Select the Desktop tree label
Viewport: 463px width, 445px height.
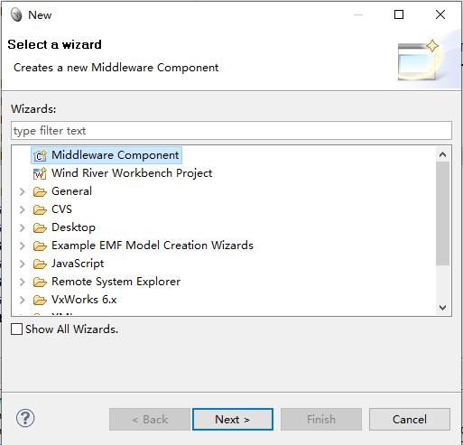click(x=73, y=227)
